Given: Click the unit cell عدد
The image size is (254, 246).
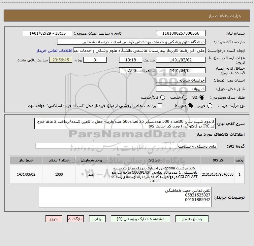Looking at the screenshot, I should point(91,174).
